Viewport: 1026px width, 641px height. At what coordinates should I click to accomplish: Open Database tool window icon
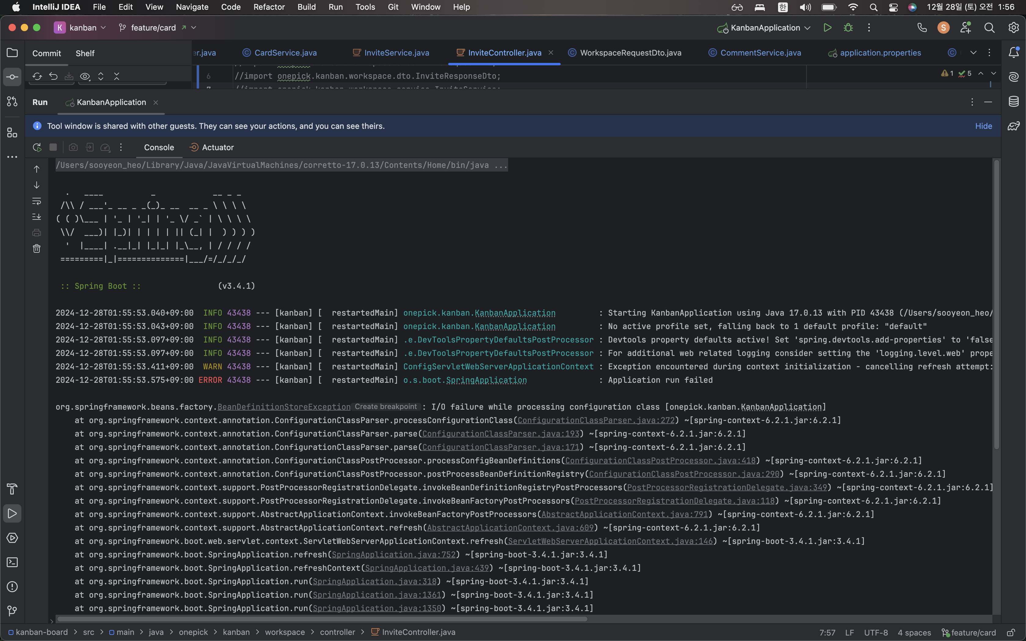tap(1014, 101)
